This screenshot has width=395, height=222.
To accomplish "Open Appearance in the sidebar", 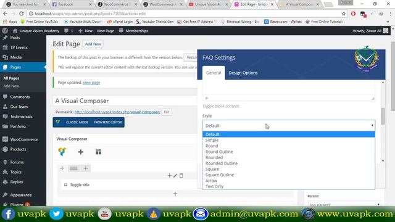I will click(21, 195).
